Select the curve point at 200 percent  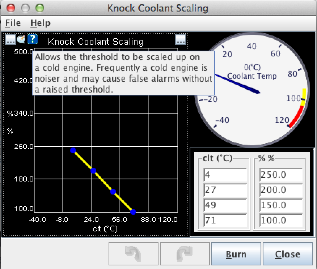(x=93, y=171)
